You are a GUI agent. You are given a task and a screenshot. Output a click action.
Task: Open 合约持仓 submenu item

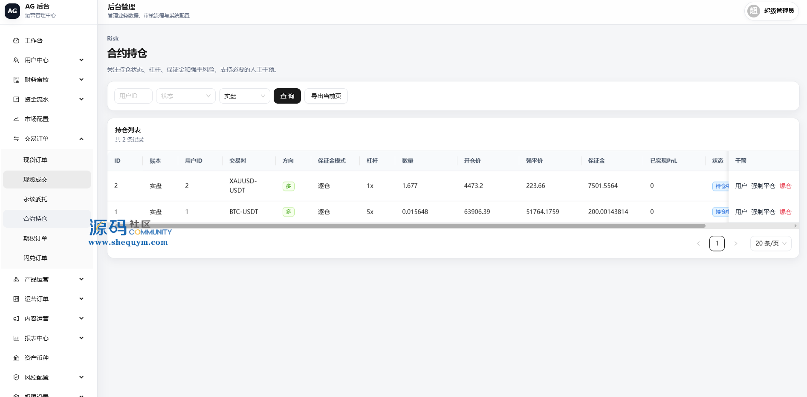[x=47, y=219]
